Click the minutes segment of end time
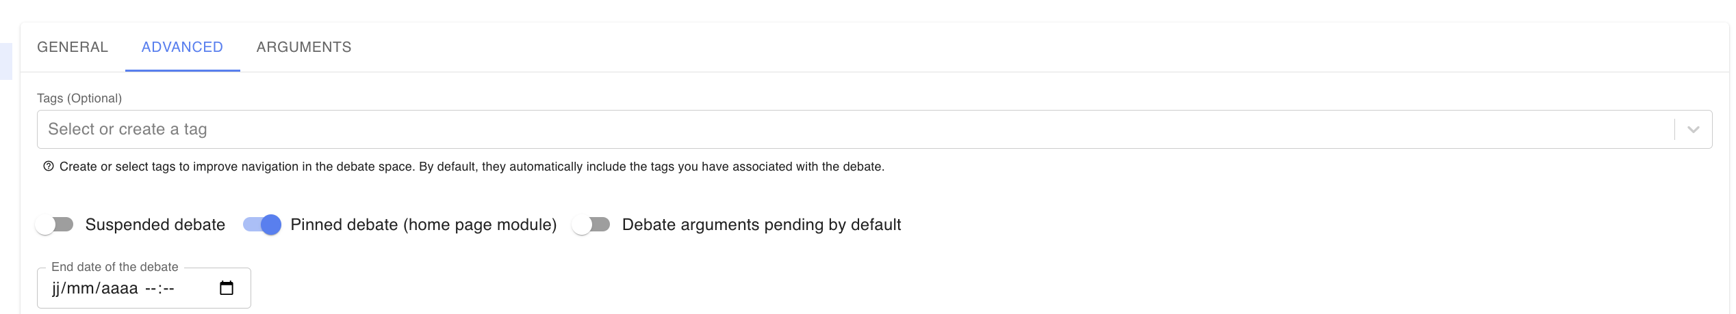 (x=168, y=289)
